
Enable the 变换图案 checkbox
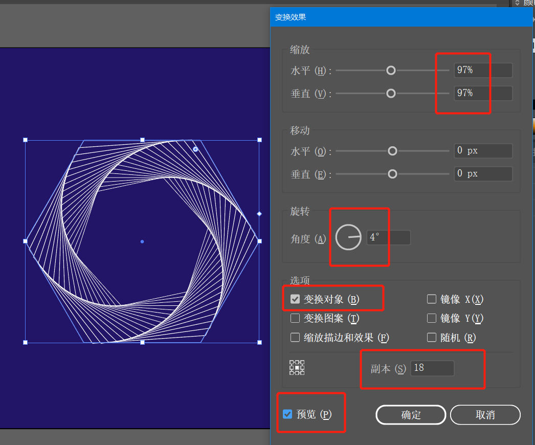pos(295,318)
